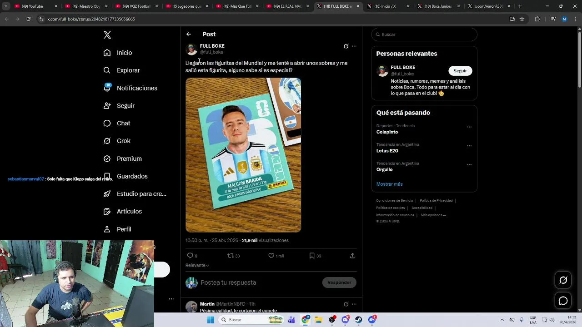Open the Malcom Braida sticker image
Image resolution: width=582 pixels, height=327 pixels.
243,155
